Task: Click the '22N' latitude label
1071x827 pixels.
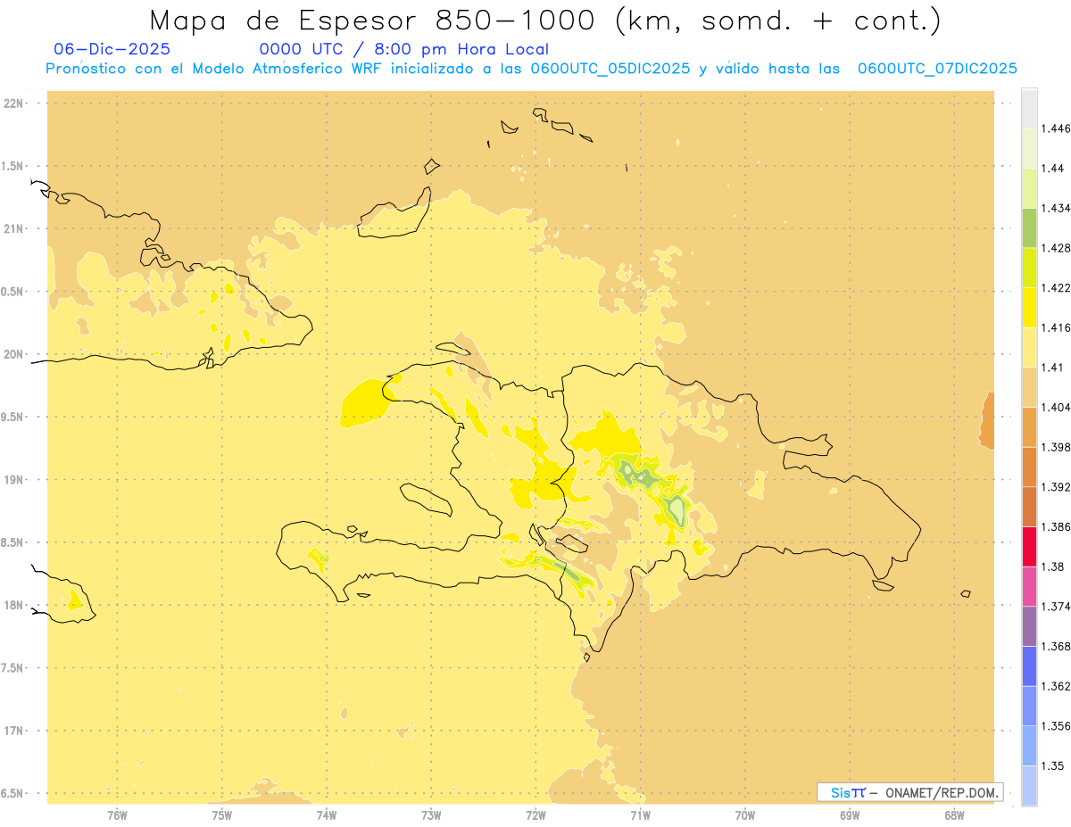Action: click(15, 103)
